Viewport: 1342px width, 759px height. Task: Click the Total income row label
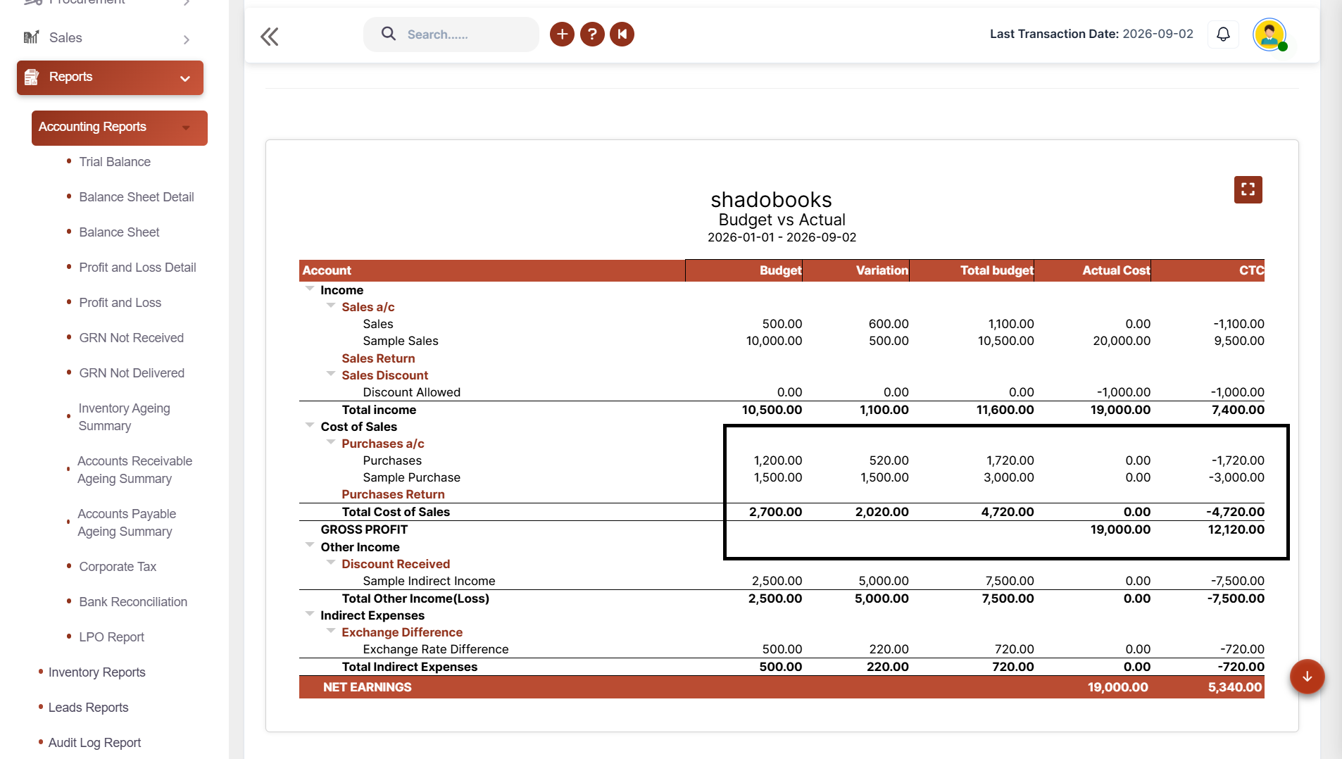coord(379,410)
